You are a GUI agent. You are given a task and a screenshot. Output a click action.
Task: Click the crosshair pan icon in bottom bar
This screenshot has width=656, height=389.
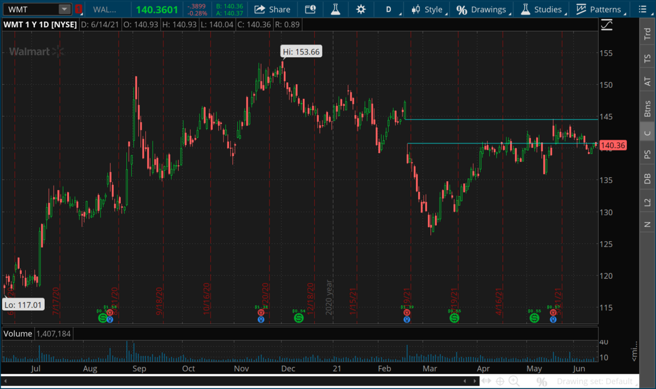coord(500,381)
